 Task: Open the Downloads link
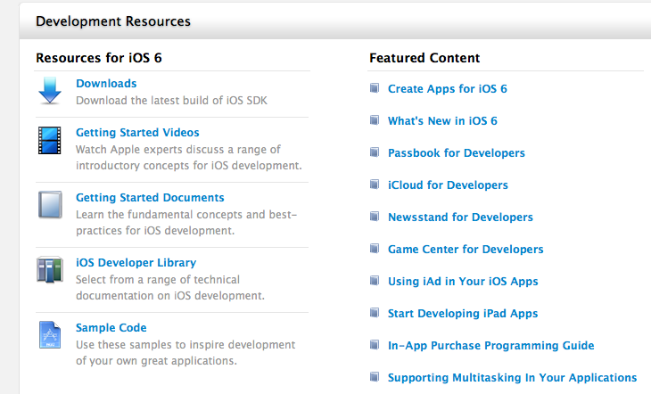coord(106,84)
